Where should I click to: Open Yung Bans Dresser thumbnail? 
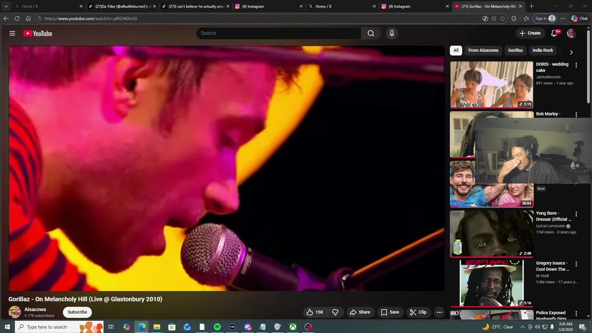click(x=492, y=234)
